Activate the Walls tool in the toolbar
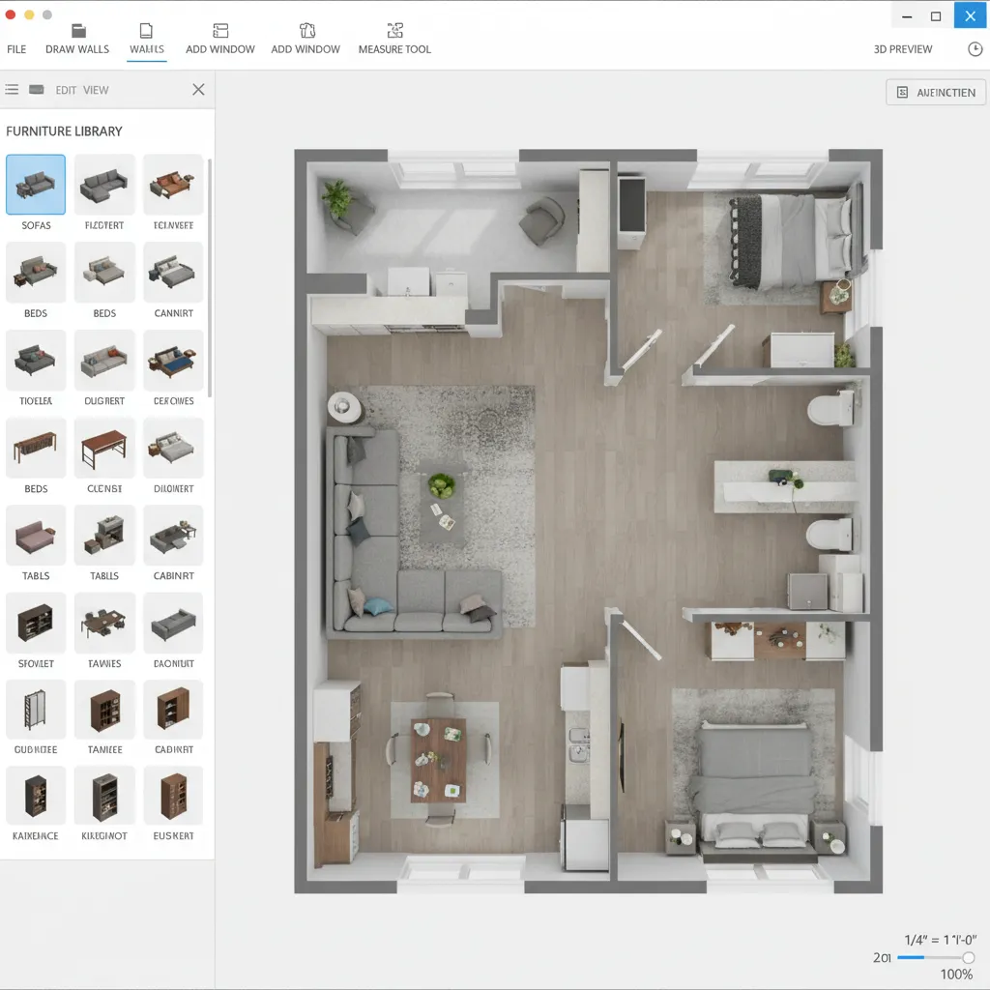 coord(147,37)
